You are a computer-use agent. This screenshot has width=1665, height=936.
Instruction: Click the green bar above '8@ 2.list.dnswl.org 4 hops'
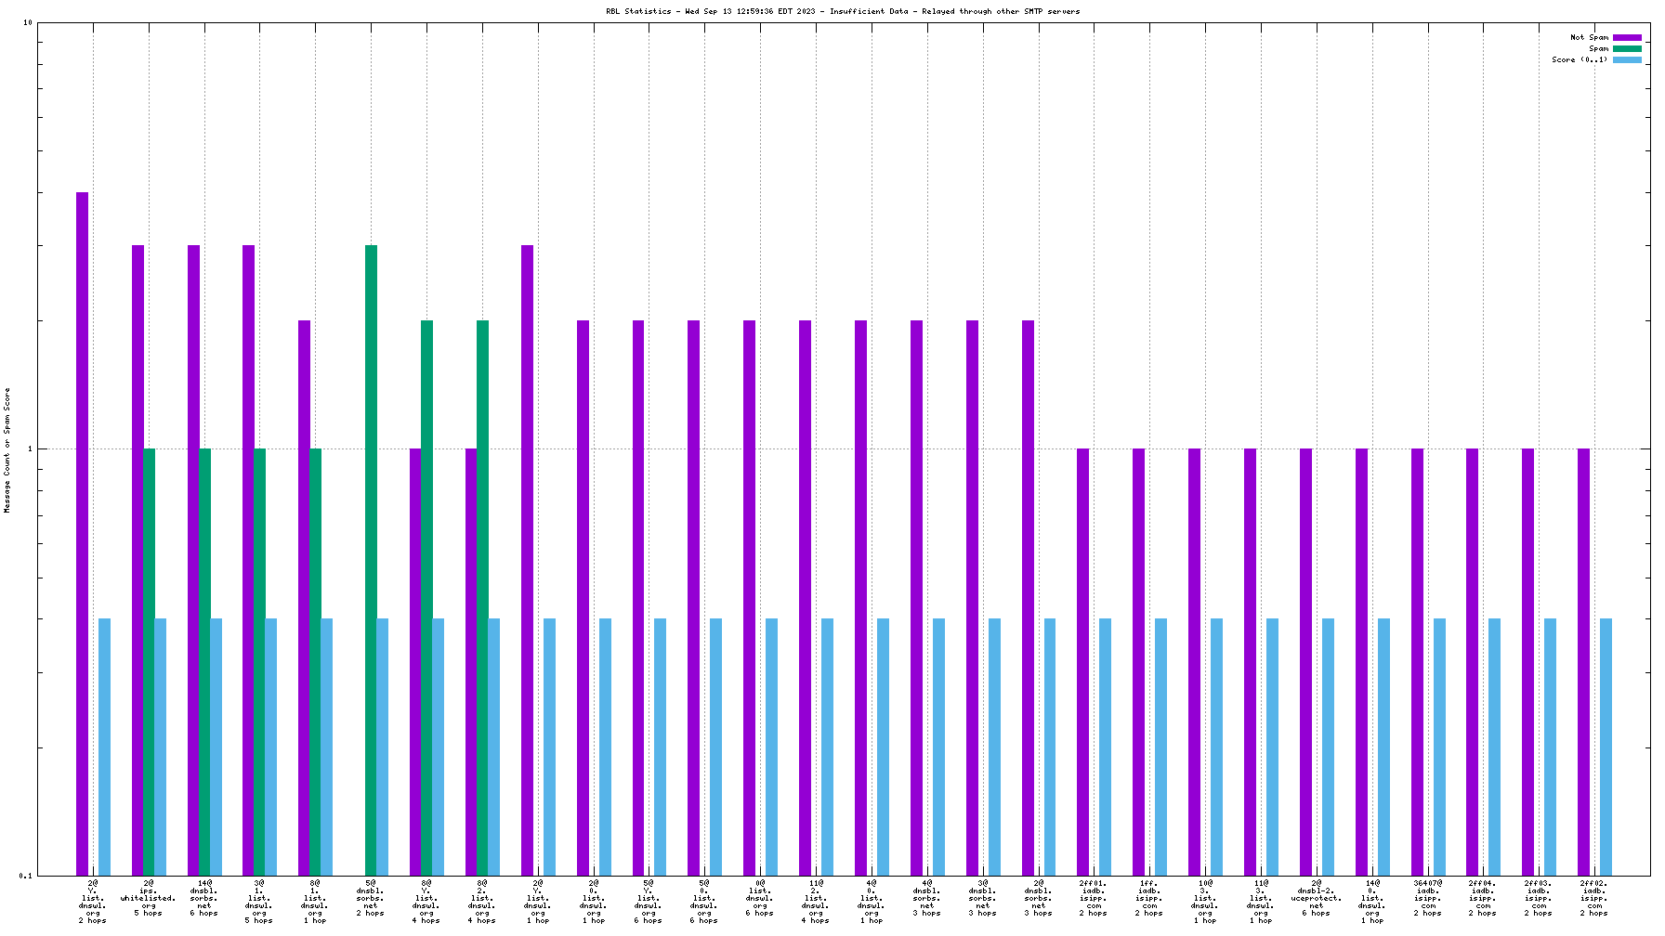pos(482,598)
